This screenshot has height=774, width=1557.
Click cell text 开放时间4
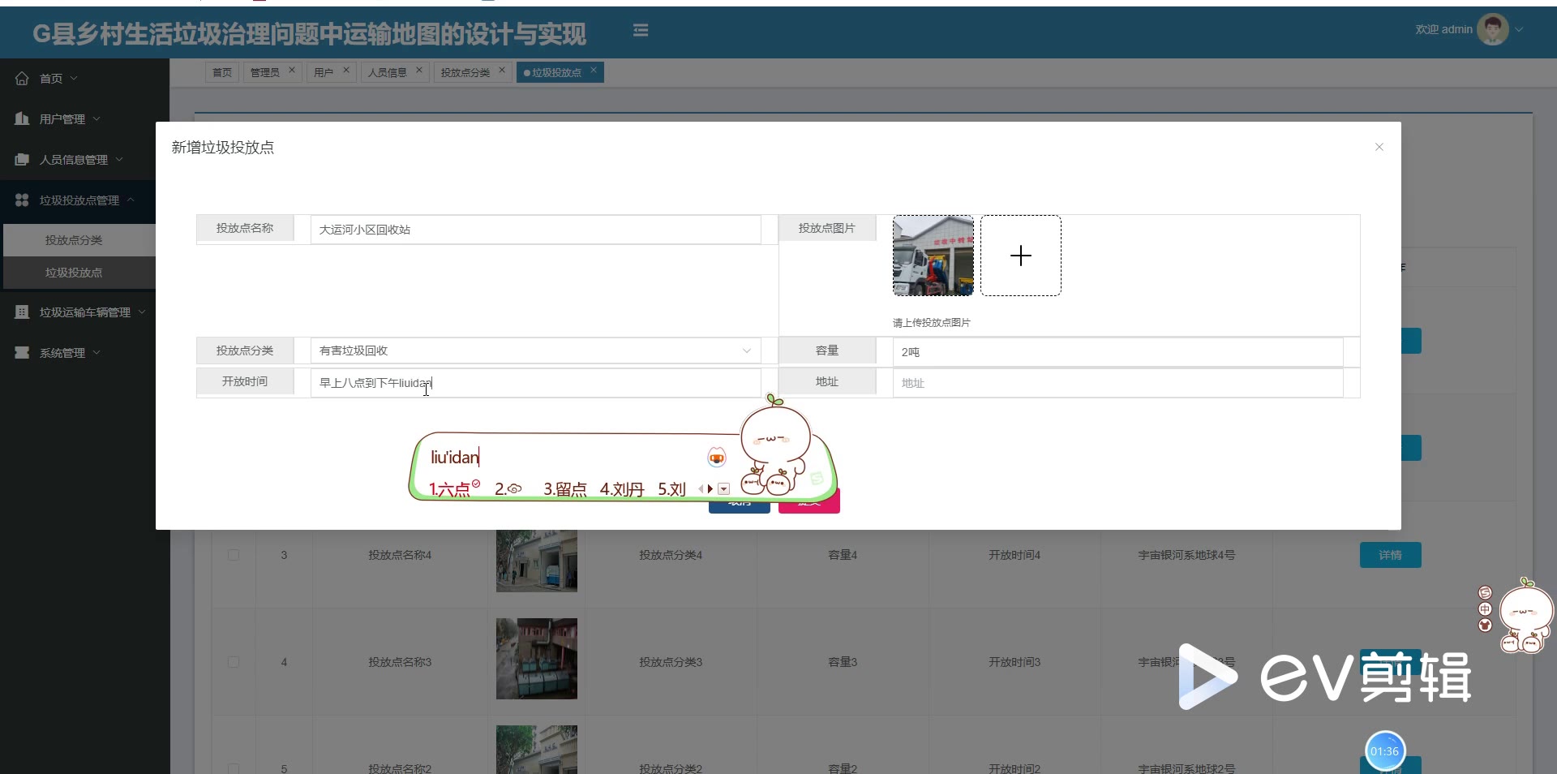1014,555
